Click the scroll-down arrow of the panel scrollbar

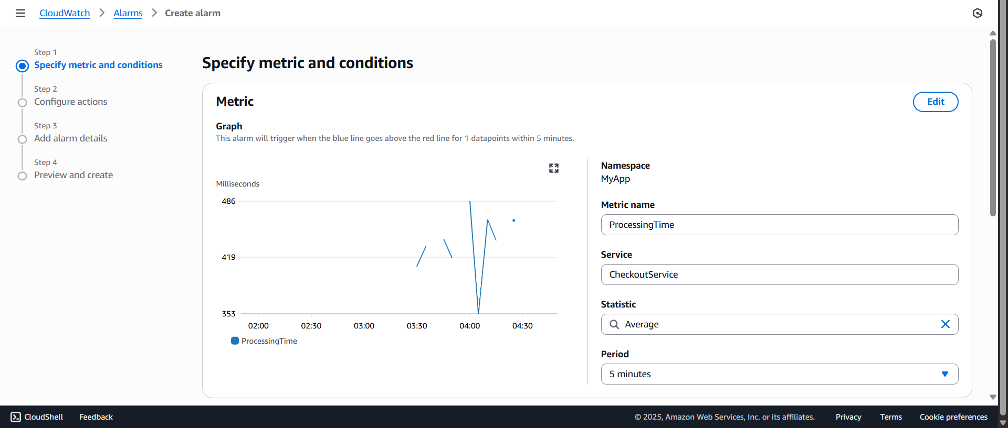tap(993, 397)
